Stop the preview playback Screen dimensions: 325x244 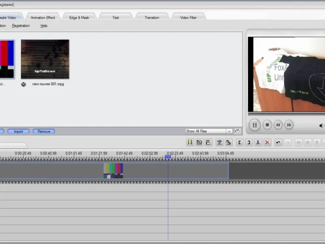(x=267, y=125)
